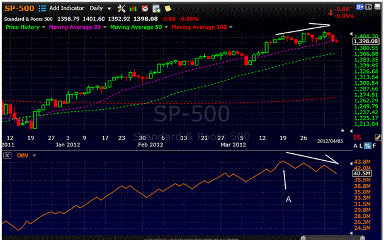384x240 pixels.
Task: Toggle the L logarithmic scale option
Action: (361, 146)
